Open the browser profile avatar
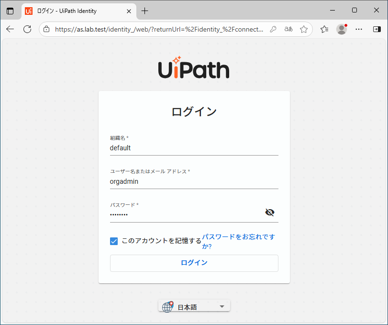 pyautogui.click(x=342, y=29)
